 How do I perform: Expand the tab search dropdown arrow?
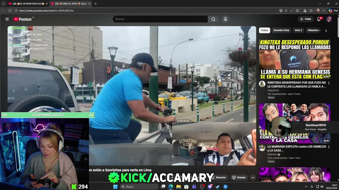(x=3, y=4)
